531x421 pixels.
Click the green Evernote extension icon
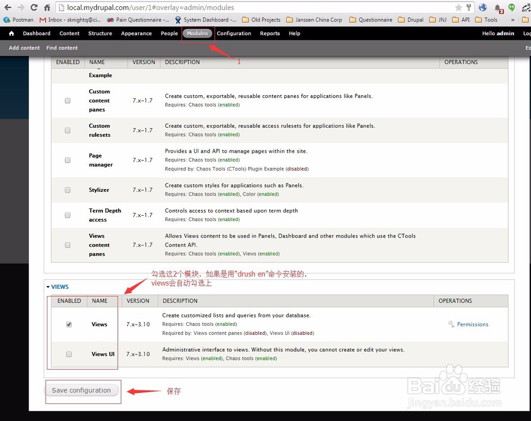512,7
